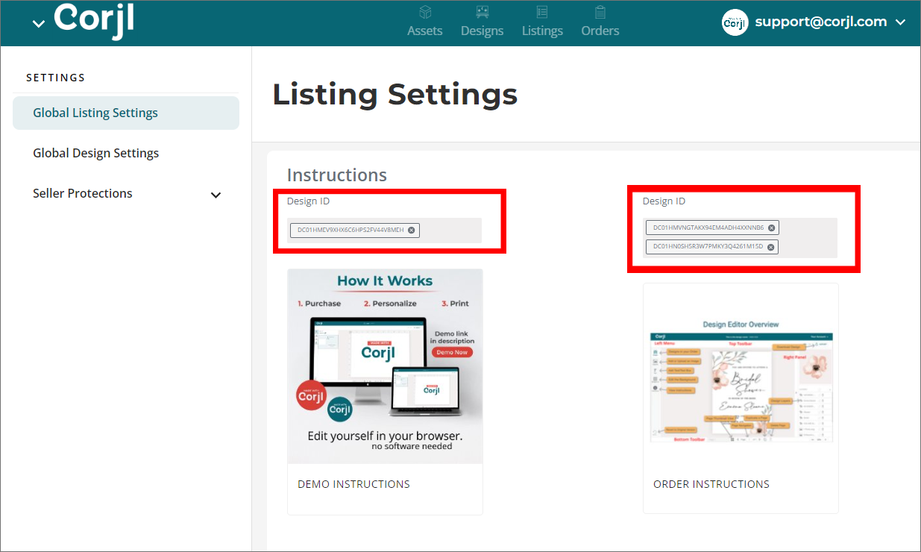Expand the Seller Protections chevron

216,195
